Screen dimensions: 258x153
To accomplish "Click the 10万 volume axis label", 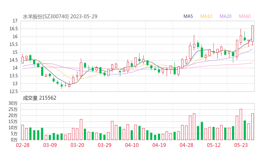I will (x=13, y=128).
